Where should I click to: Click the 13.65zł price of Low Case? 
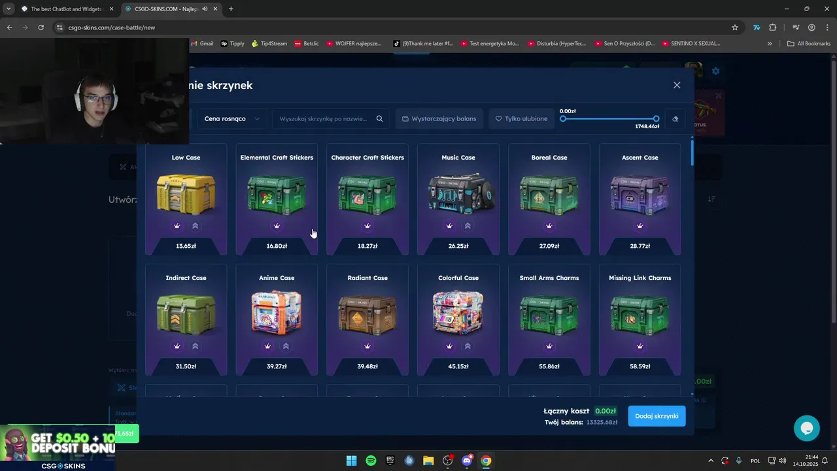[x=186, y=246]
